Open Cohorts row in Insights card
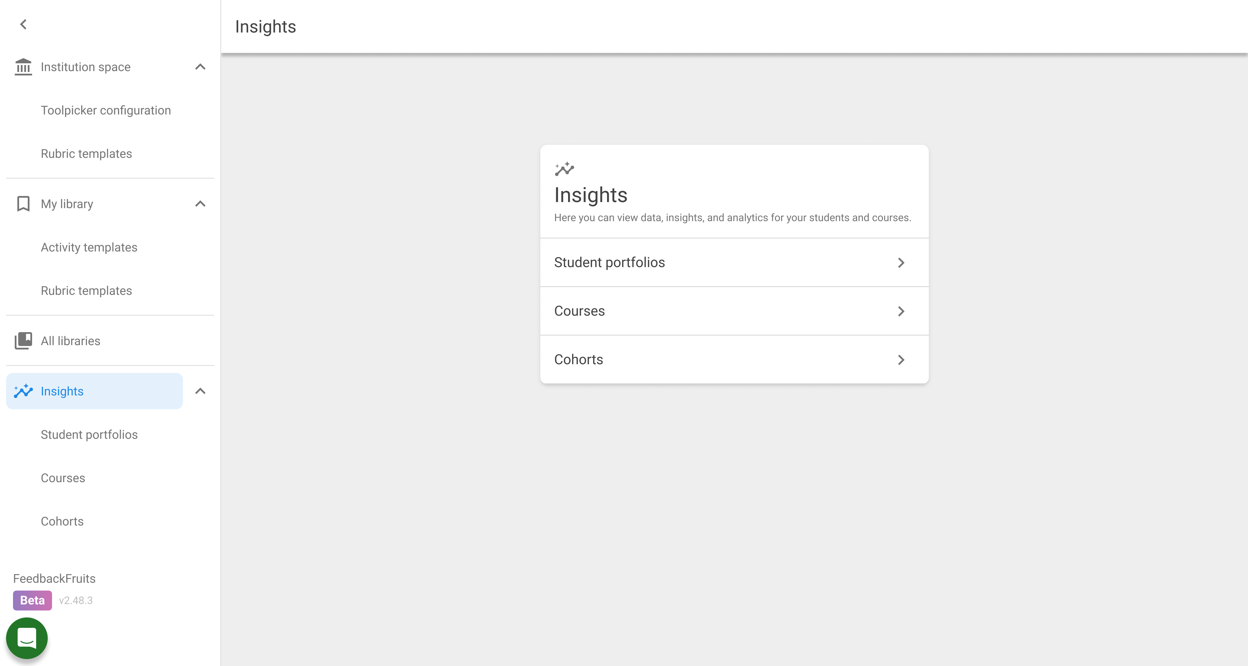The image size is (1248, 666). pyautogui.click(x=734, y=359)
